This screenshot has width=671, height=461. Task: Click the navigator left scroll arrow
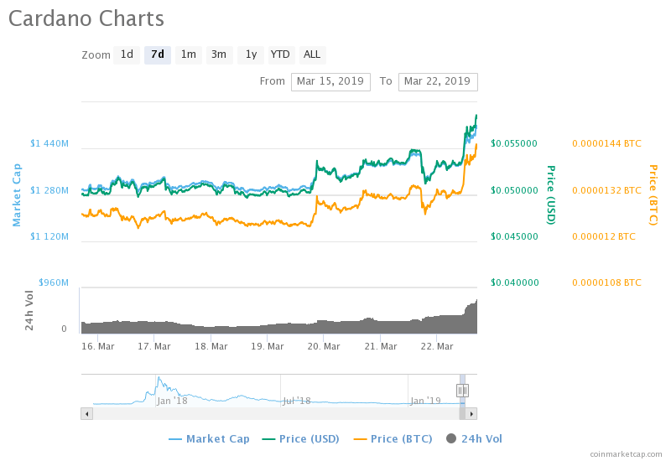pos(86,413)
